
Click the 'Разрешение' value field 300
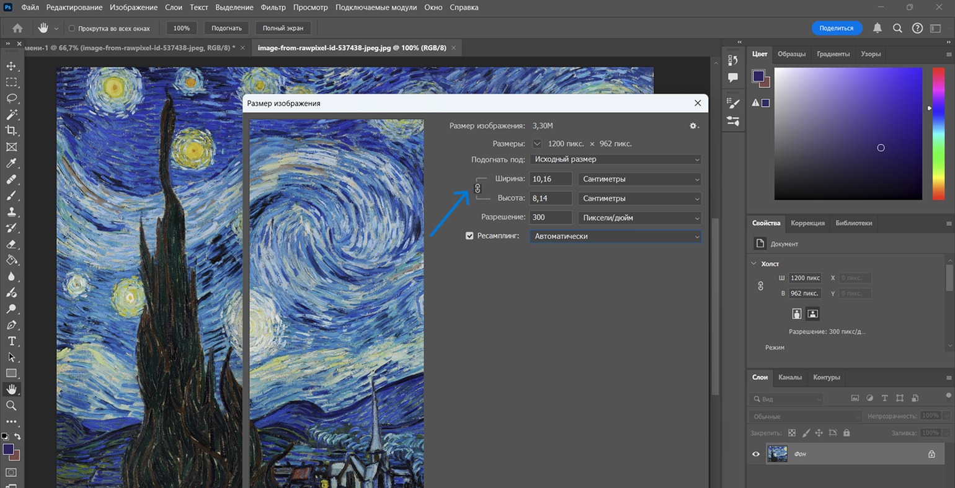pos(551,218)
